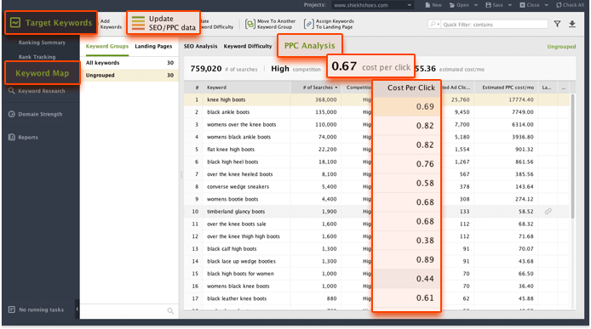This screenshot has height=329, width=591.
Task: Click the keyword table vertical scrollbar
Action: [573, 156]
